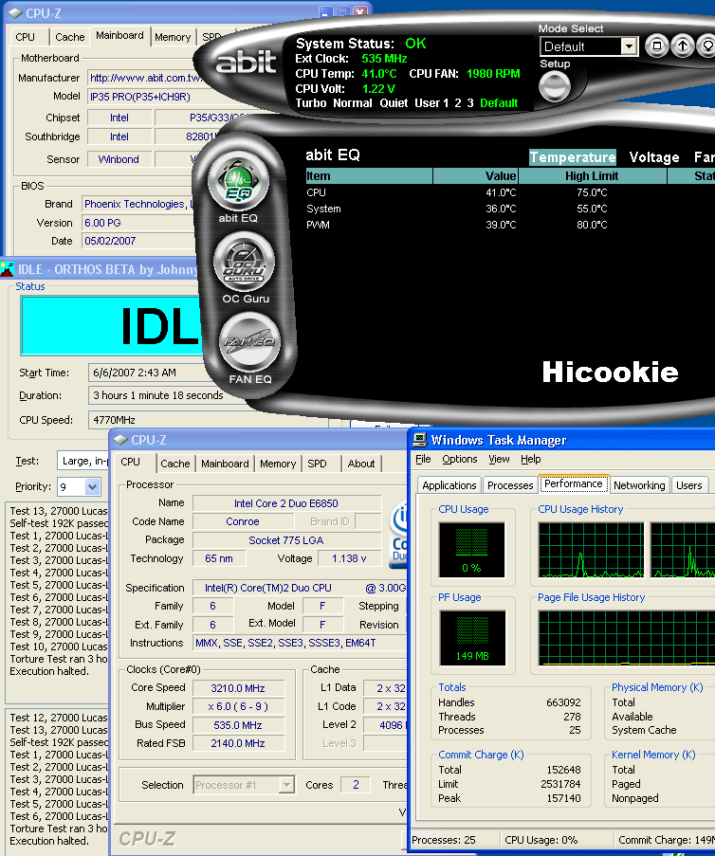Screen dimensions: 715x856
Task: Open Task Manager File menu
Action: pos(423,459)
